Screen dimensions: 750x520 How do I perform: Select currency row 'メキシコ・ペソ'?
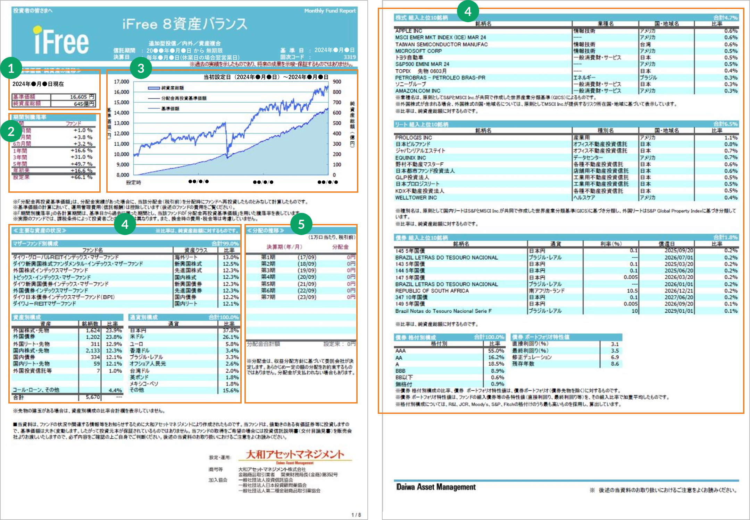pyautogui.click(x=184, y=384)
